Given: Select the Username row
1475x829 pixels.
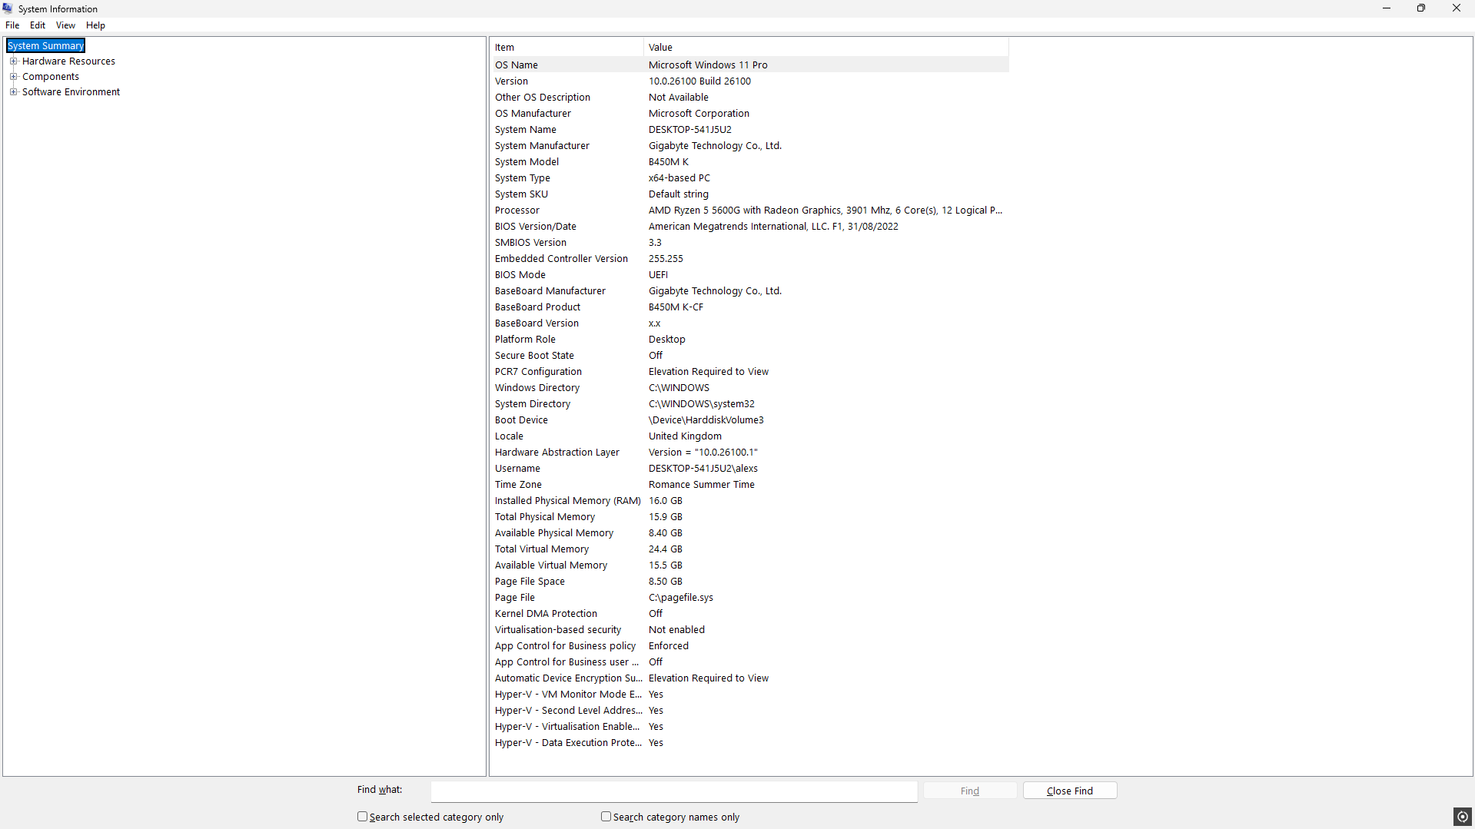Looking at the screenshot, I should point(750,469).
